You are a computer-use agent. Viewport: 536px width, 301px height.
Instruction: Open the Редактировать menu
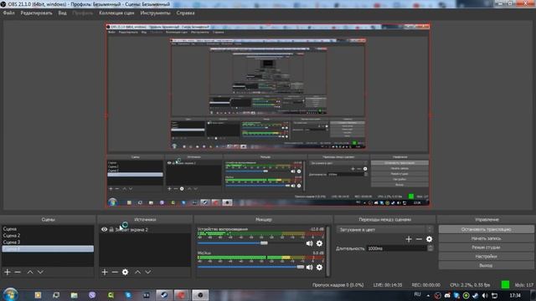coord(36,13)
